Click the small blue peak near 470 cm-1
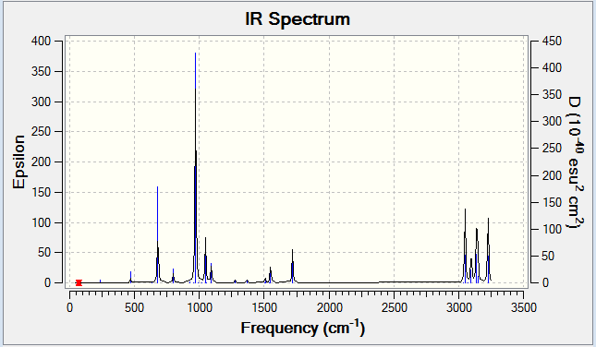Screen dimensions: 596x347 (x=131, y=277)
